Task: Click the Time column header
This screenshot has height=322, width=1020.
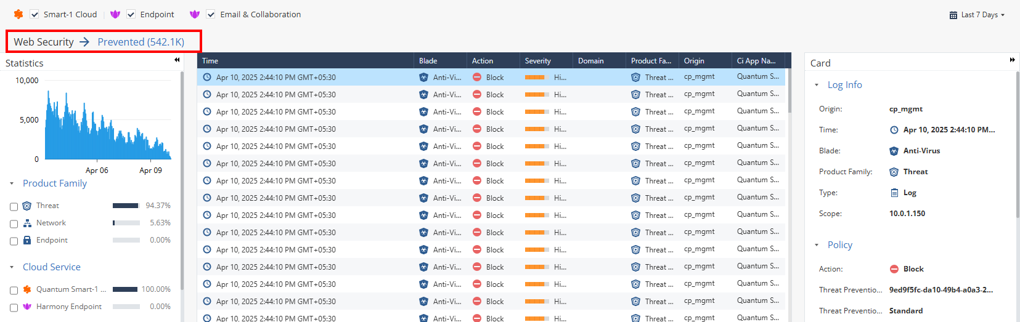Action: [x=210, y=61]
